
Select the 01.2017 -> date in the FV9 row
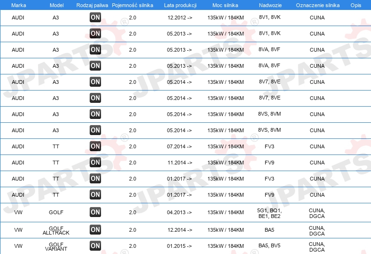(x=179, y=195)
